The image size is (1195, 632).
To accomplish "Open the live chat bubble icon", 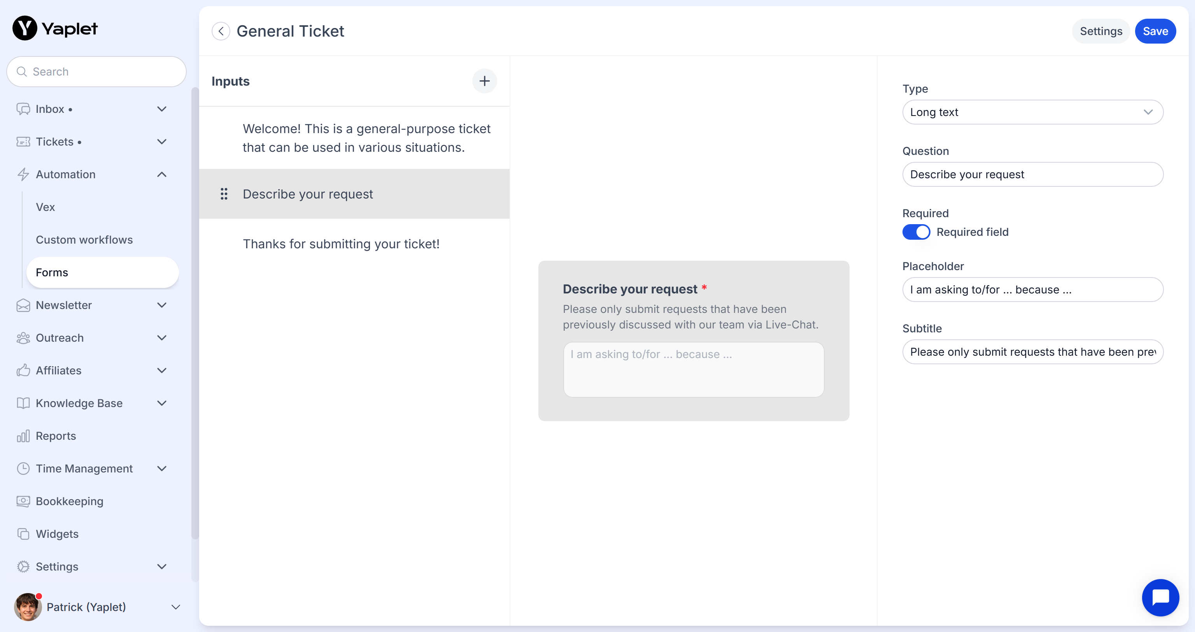I will (1160, 597).
